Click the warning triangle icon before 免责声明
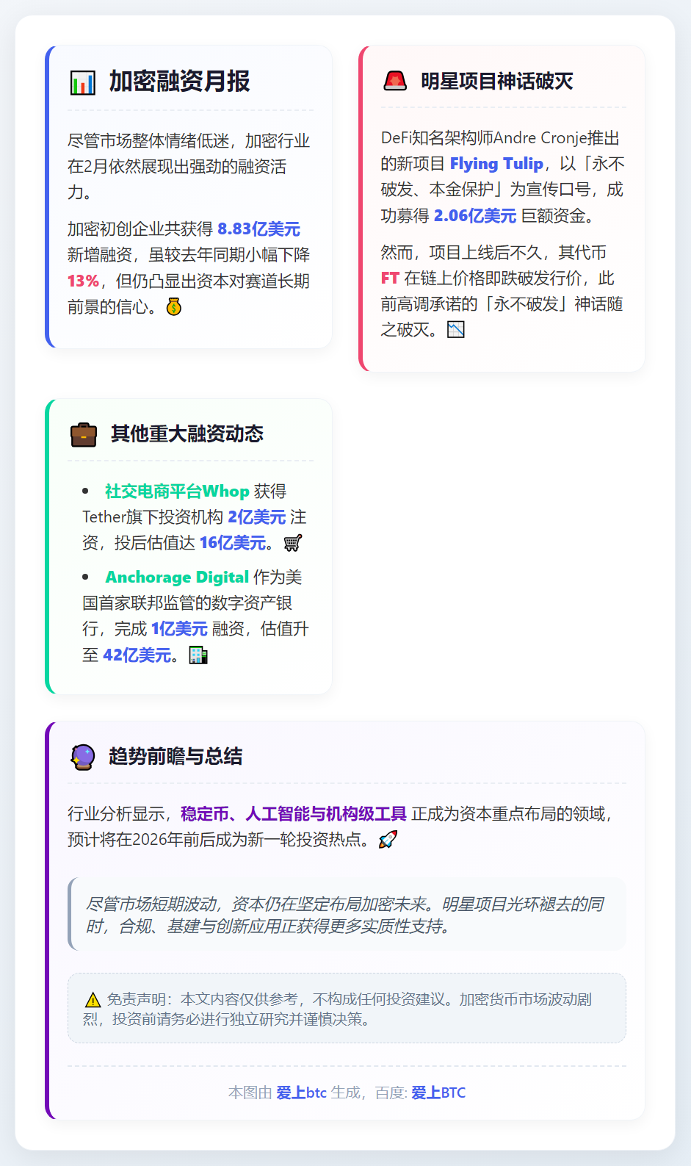The image size is (691, 1166). click(x=93, y=1000)
